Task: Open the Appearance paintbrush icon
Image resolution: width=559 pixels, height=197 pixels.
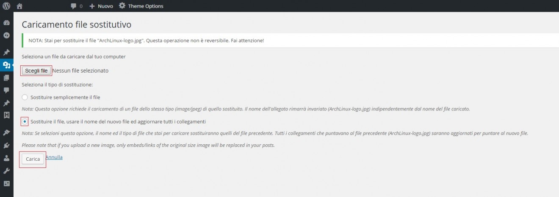Action: [x=6, y=132]
